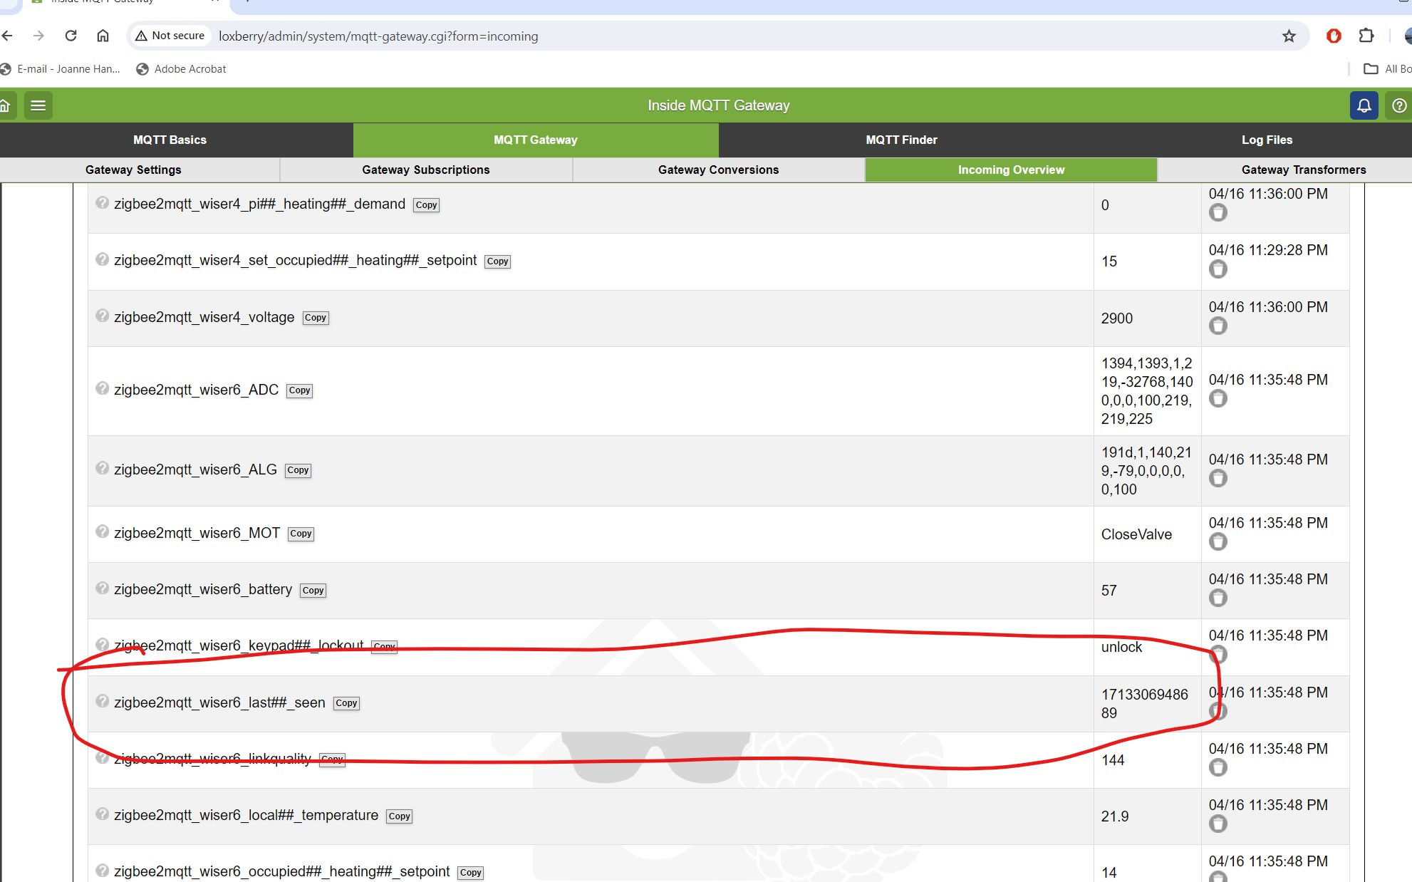The image size is (1412, 882).
Task: Open the hamburger menu in green header
Action: click(38, 105)
